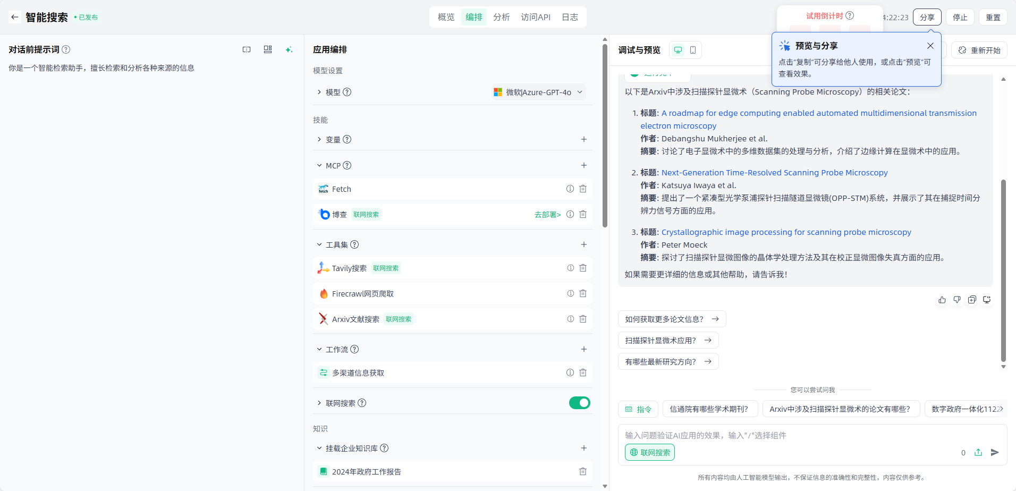Open the Next-Generation Time-Resolved paper link
The height and width of the screenshot is (491, 1016).
click(x=774, y=173)
